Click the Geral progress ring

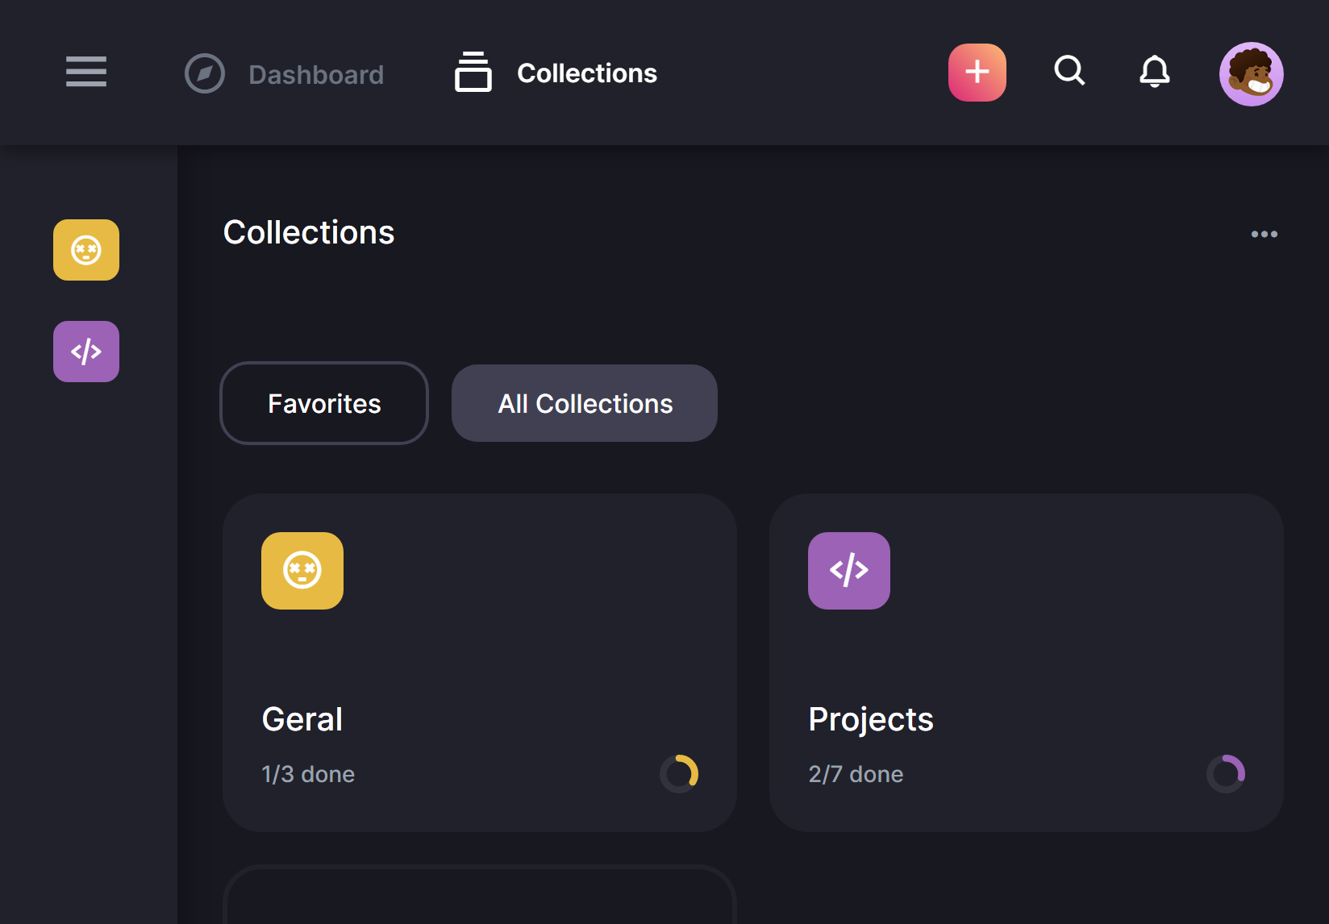(679, 774)
